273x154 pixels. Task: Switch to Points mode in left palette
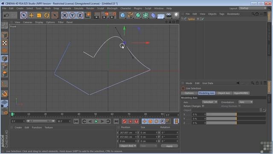click(5, 59)
